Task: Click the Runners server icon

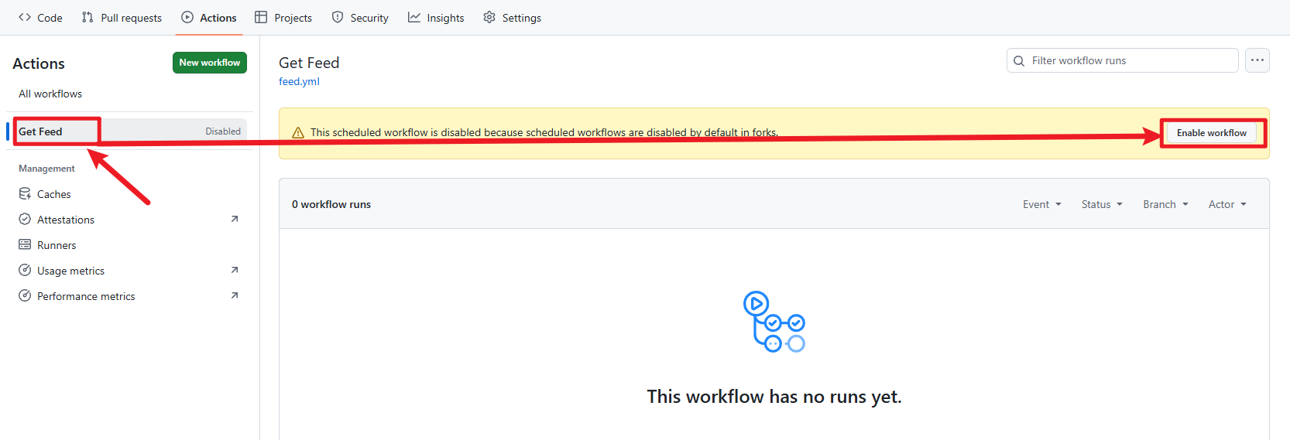Action: click(x=25, y=244)
